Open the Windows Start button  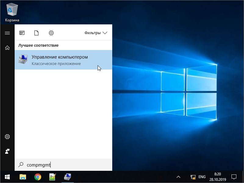(x=7, y=177)
